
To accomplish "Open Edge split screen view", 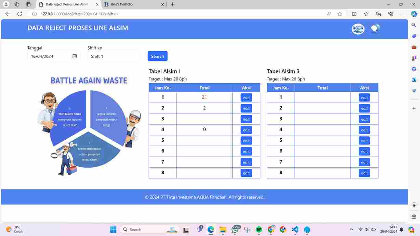I will tap(354, 14).
